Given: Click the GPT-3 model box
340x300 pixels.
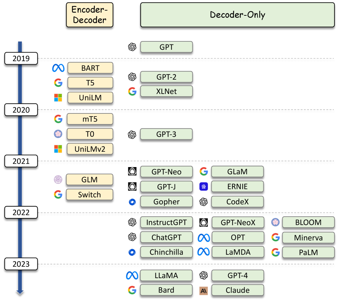Looking at the screenshot, I should click(166, 134).
